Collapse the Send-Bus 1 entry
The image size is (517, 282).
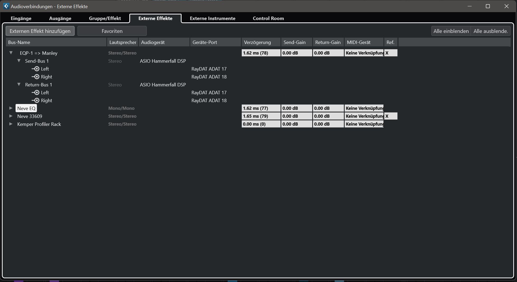point(19,61)
